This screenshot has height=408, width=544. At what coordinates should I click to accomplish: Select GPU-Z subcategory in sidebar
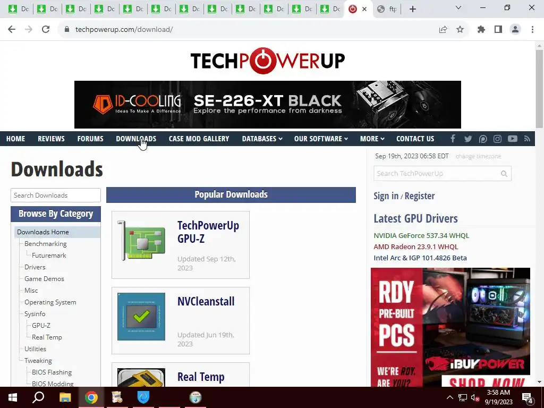pos(41,326)
